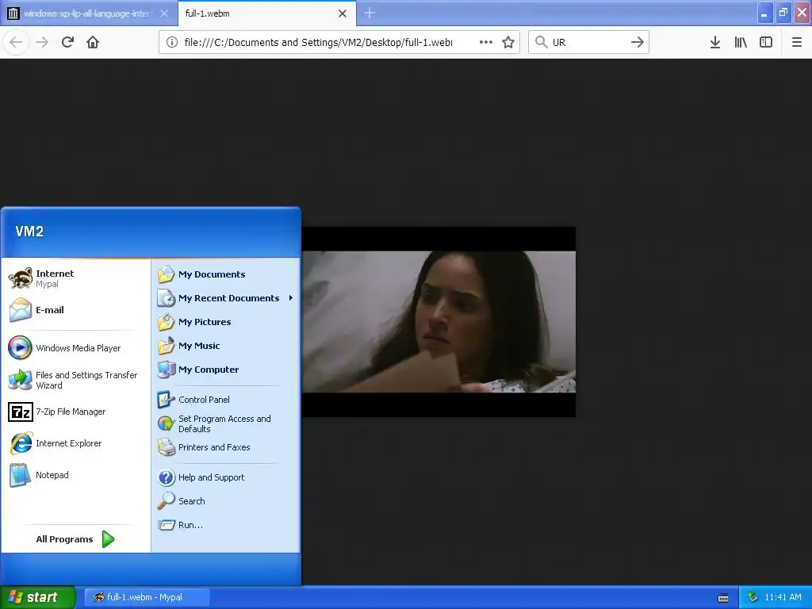Open a new tab with plus
812x609 pixels.
pyautogui.click(x=370, y=13)
